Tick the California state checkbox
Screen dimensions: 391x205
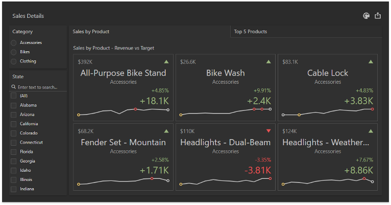[14, 124]
